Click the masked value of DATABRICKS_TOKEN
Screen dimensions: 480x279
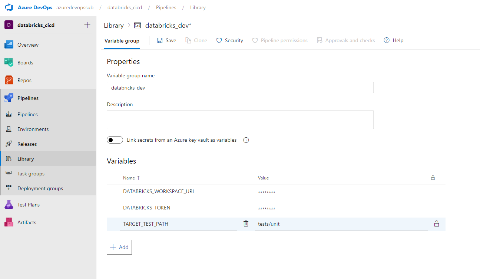[x=267, y=209]
